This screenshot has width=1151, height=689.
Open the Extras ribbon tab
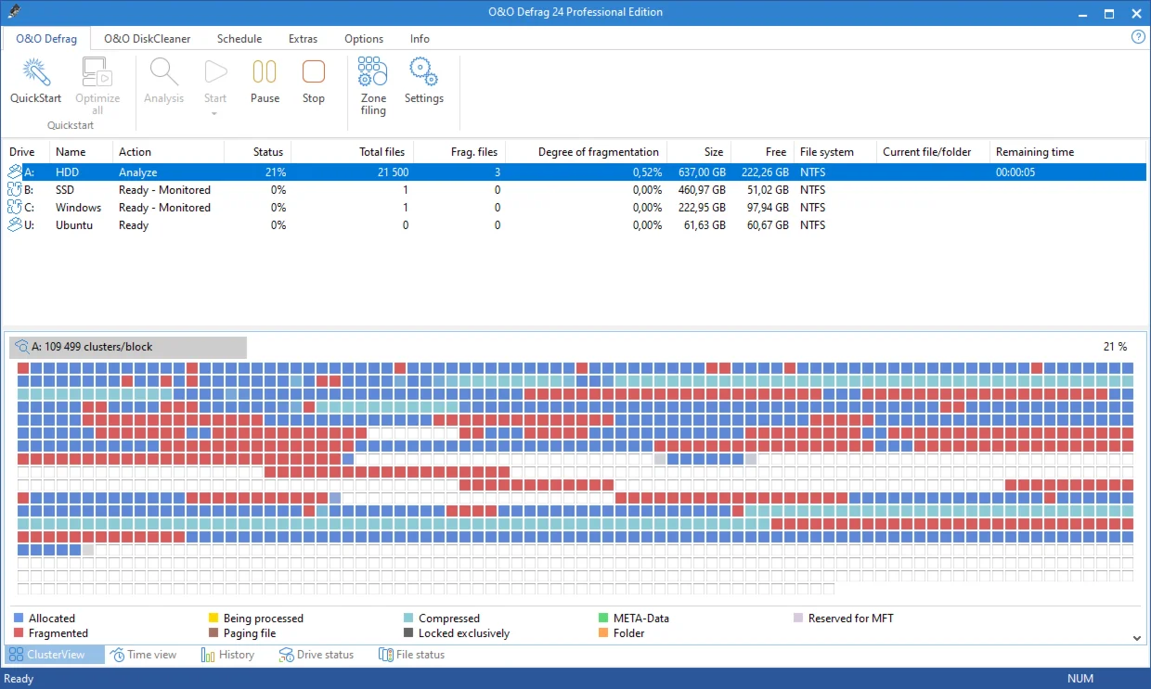click(303, 39)
